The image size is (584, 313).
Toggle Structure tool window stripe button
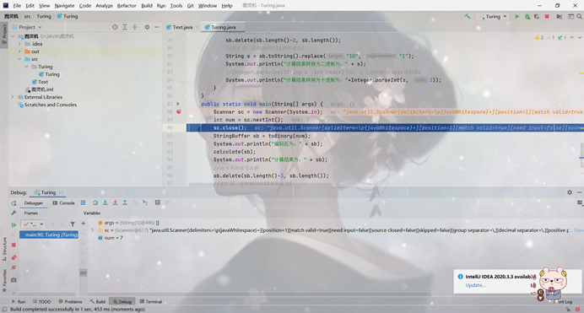pyautogui.click(x=4, y=250)
